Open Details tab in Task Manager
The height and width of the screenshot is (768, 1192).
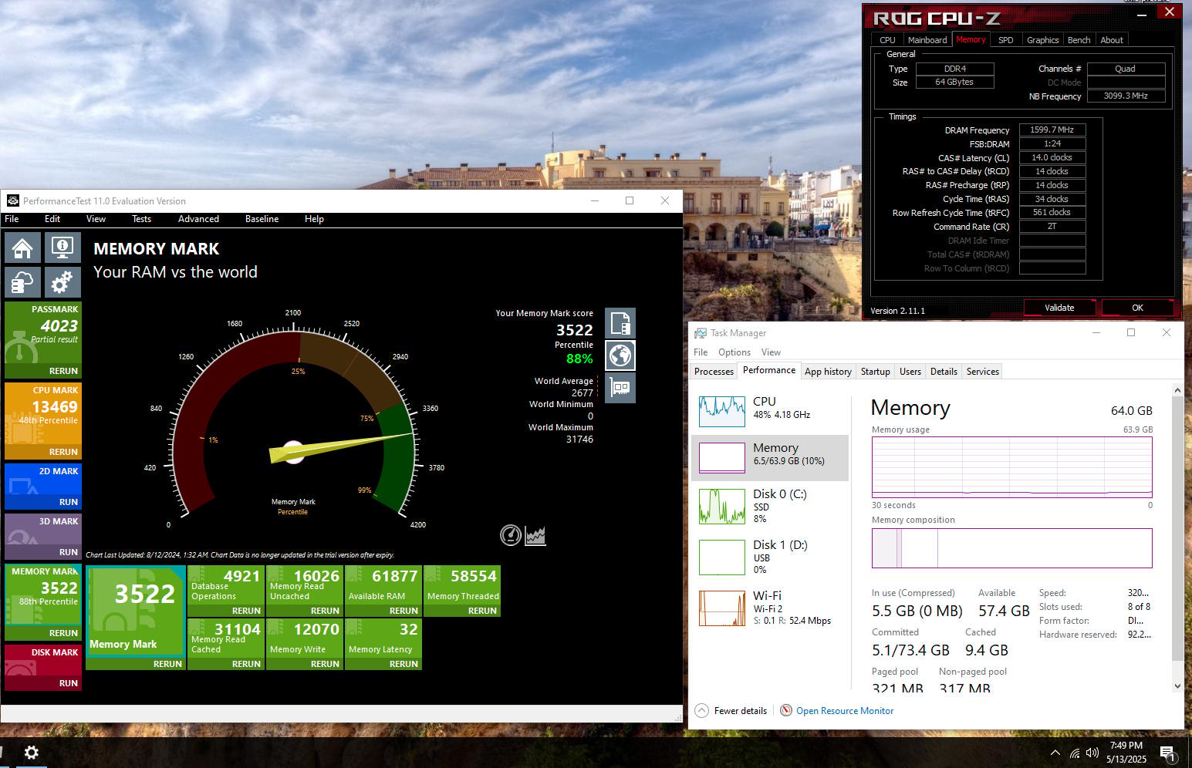coord(944,372)
